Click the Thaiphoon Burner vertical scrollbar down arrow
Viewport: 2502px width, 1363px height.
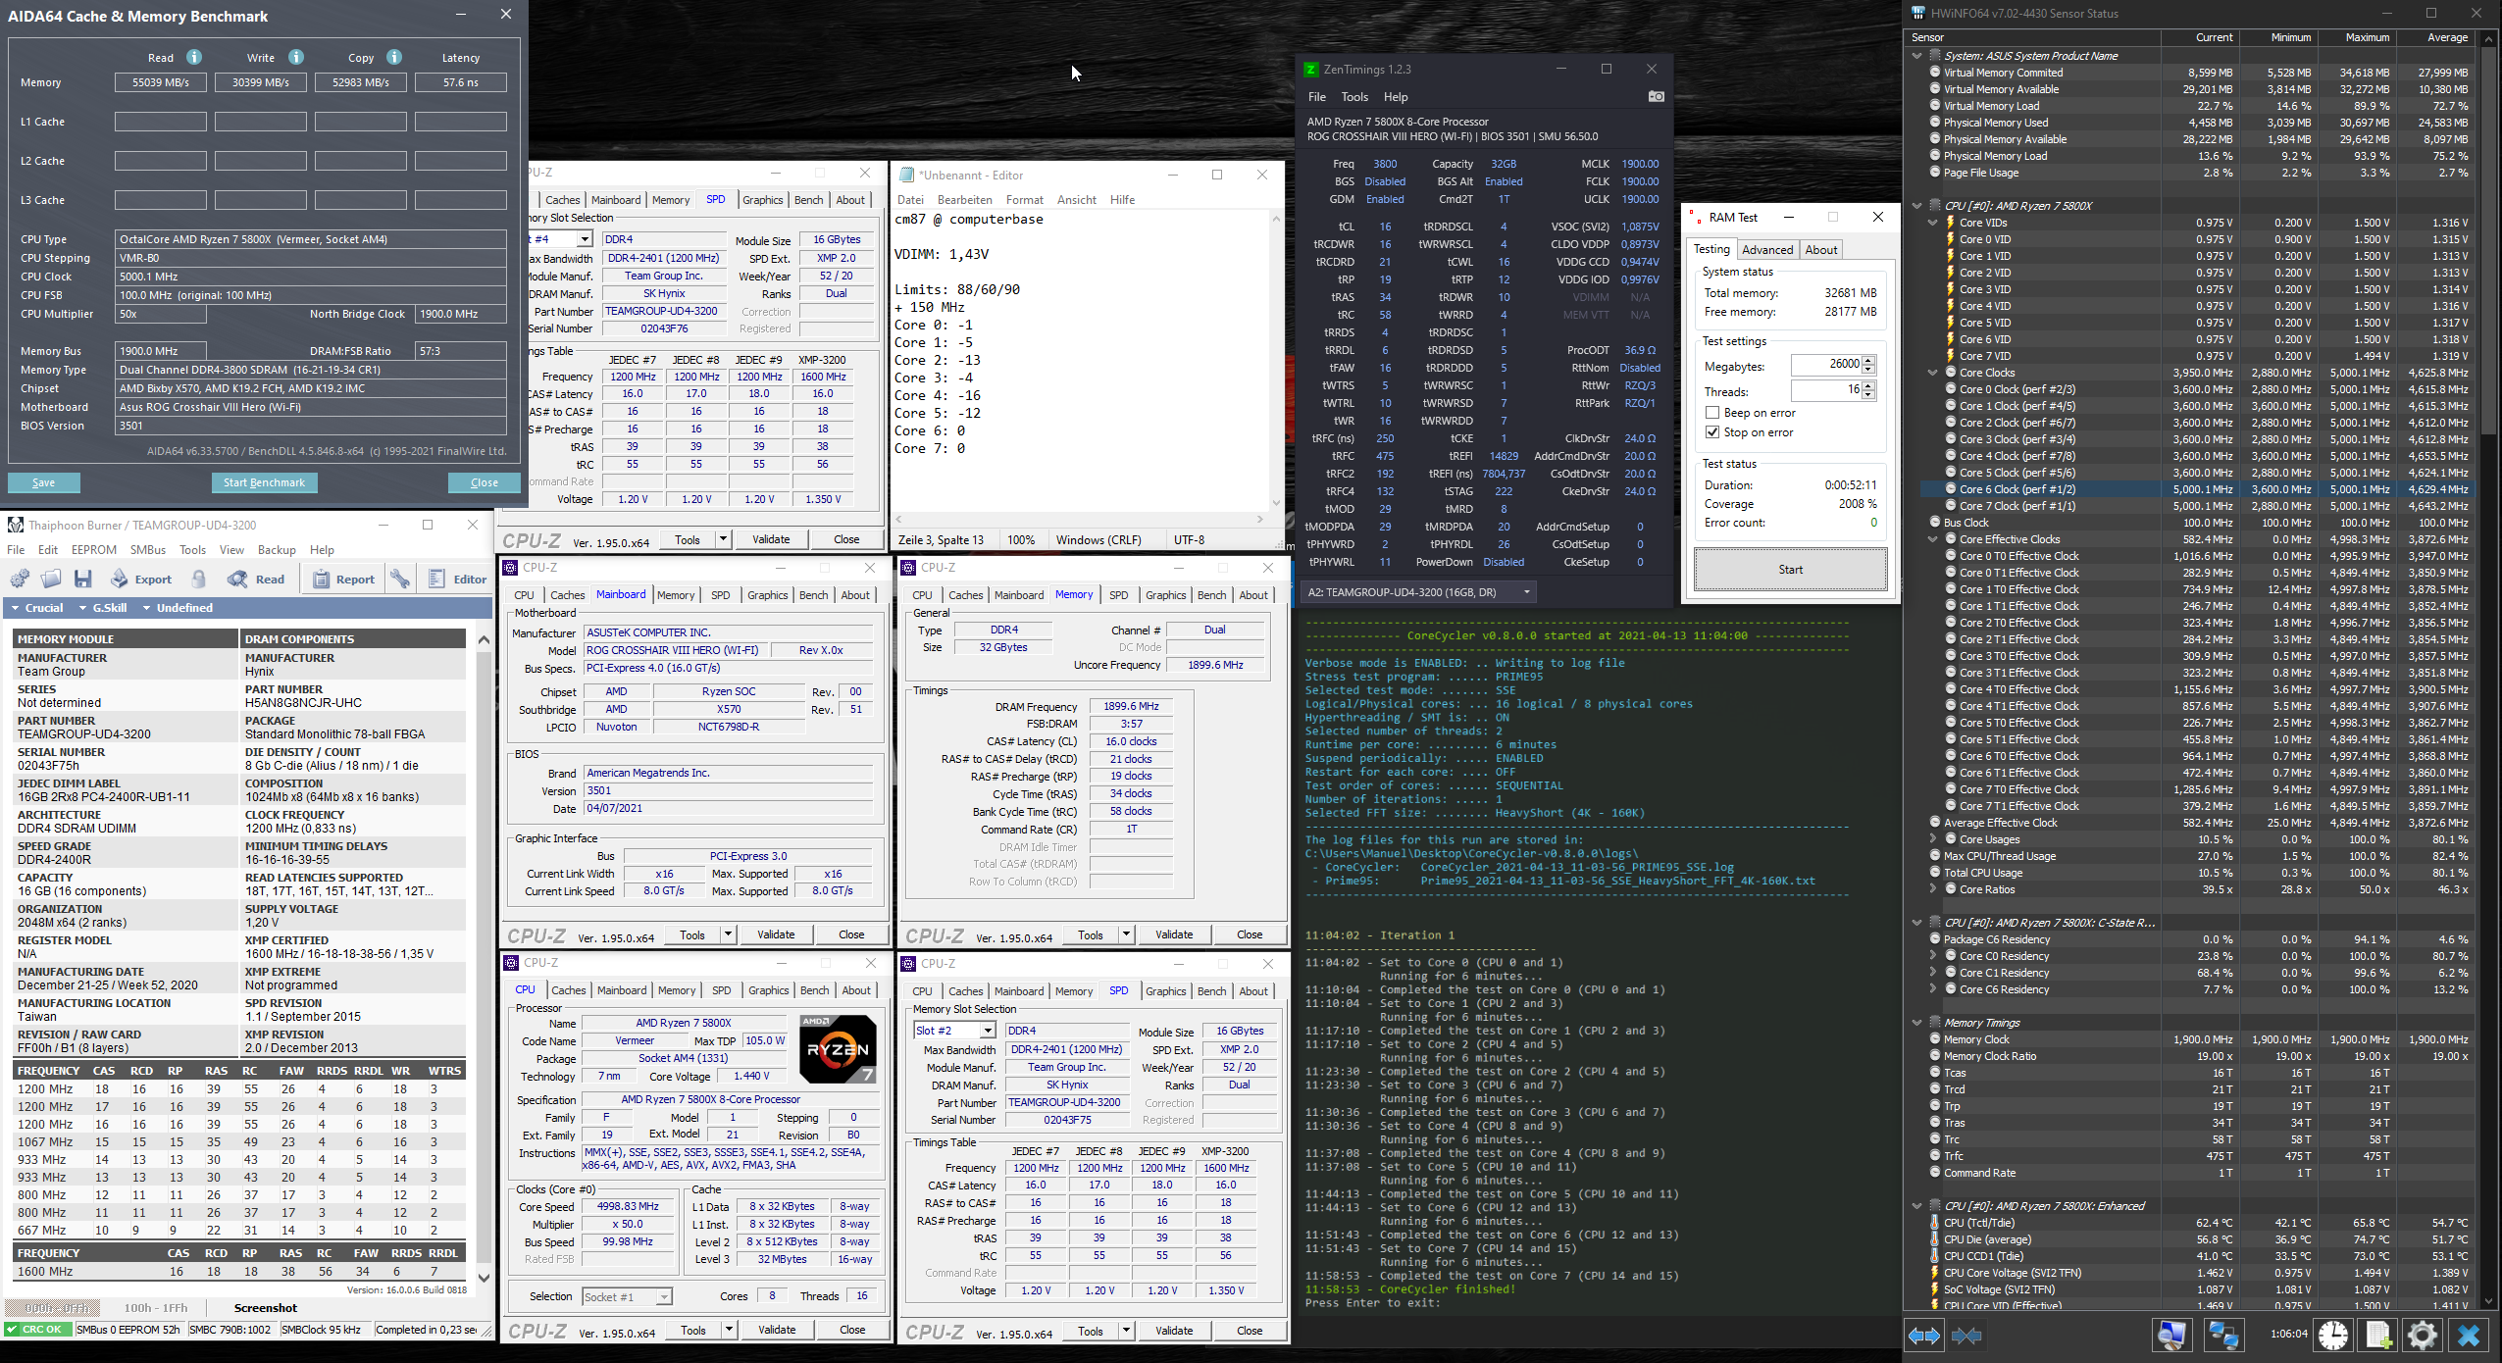point(484,1277)
